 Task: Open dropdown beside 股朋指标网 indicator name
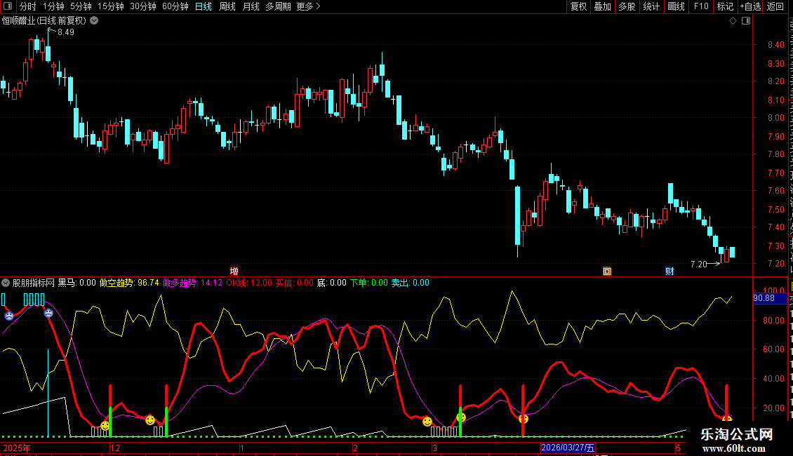click(x=6, y=283)
